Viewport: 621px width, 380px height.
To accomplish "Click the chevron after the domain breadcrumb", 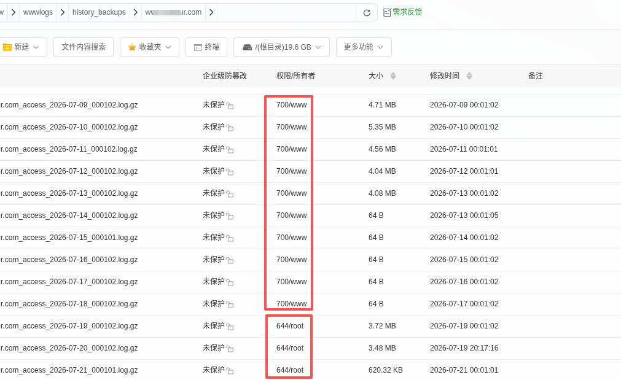I will pyautogui.click(x=211, y=12).
